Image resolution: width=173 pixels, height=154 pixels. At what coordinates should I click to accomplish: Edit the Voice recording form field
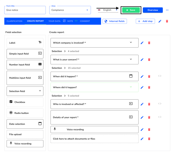142,130
